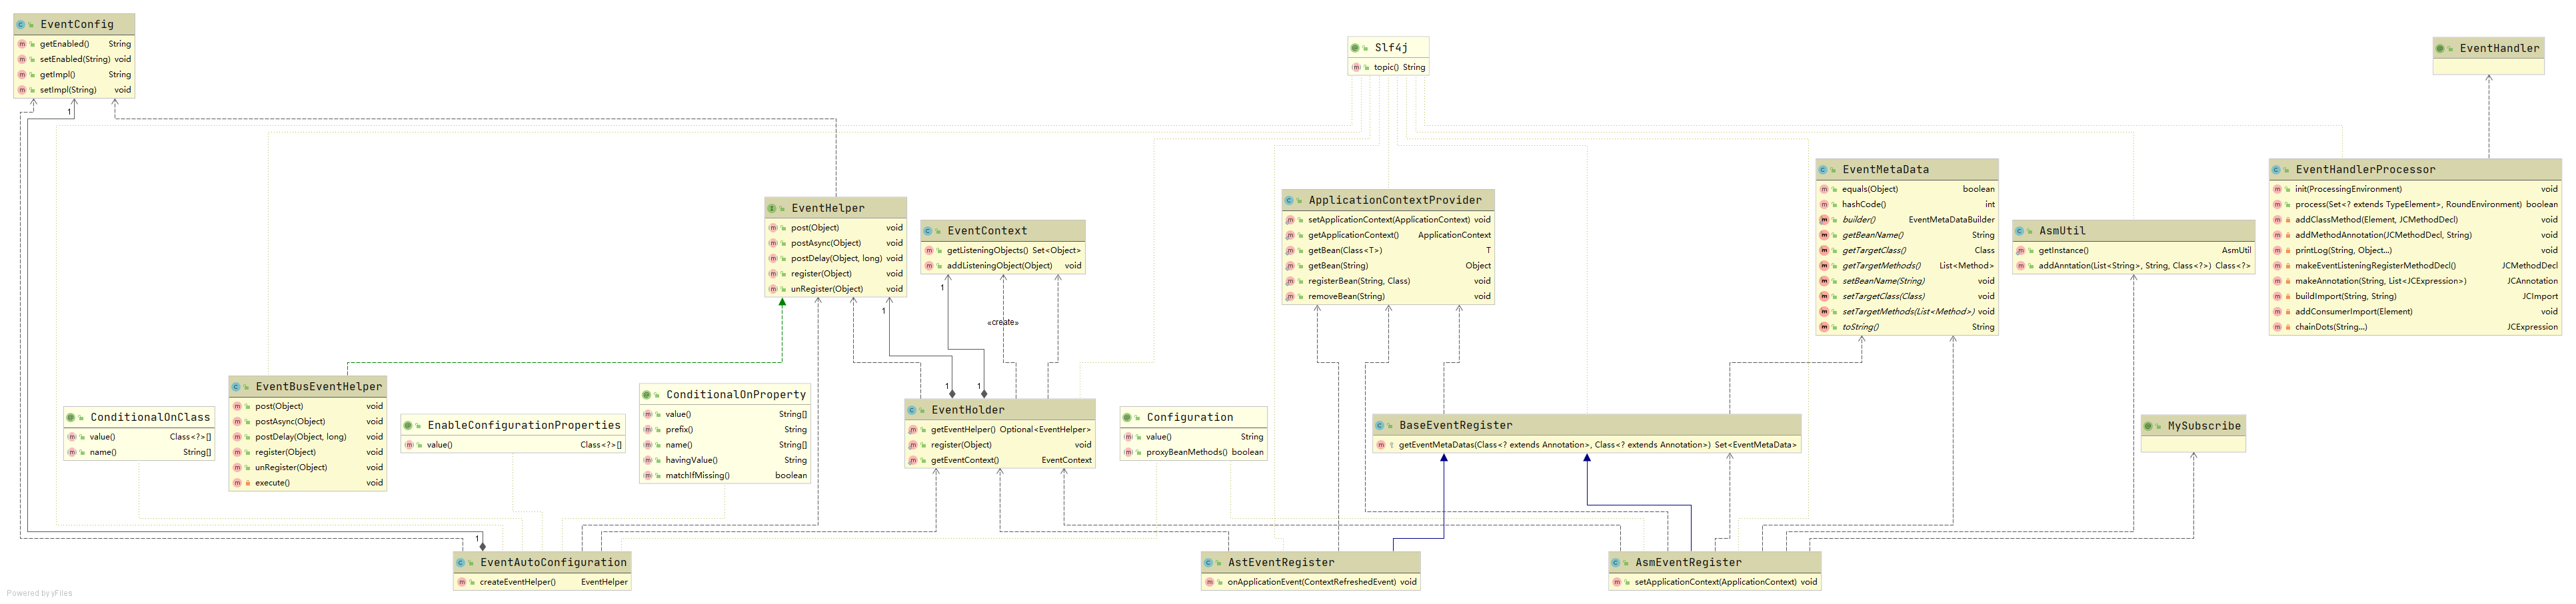Click the EventMetaData class icon
Viewport: 2576px width, 604px height.
1823,170
